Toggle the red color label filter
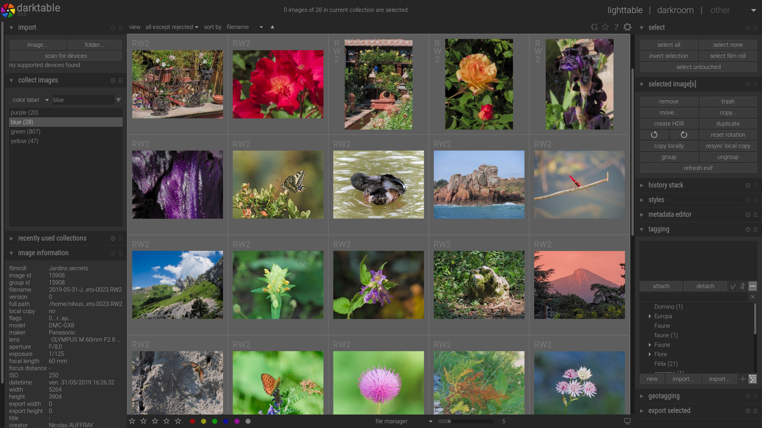762x428 pixels. [193, 421]
